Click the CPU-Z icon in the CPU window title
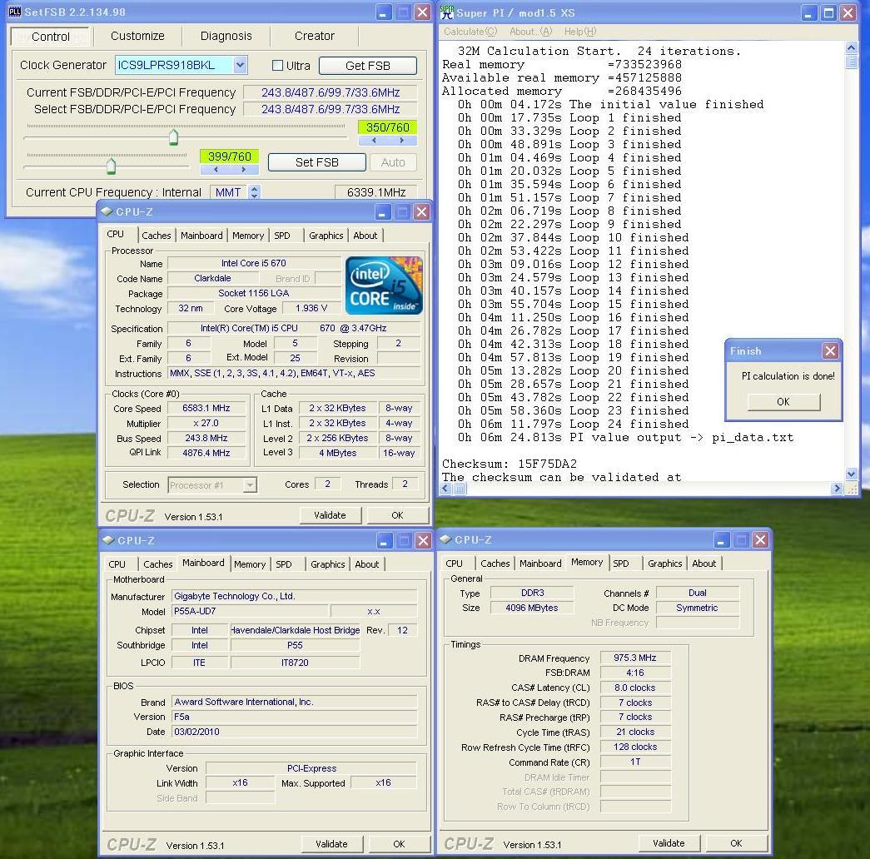Image resolution: width=870 pixels, height=859 pixels. pos(107,211)
